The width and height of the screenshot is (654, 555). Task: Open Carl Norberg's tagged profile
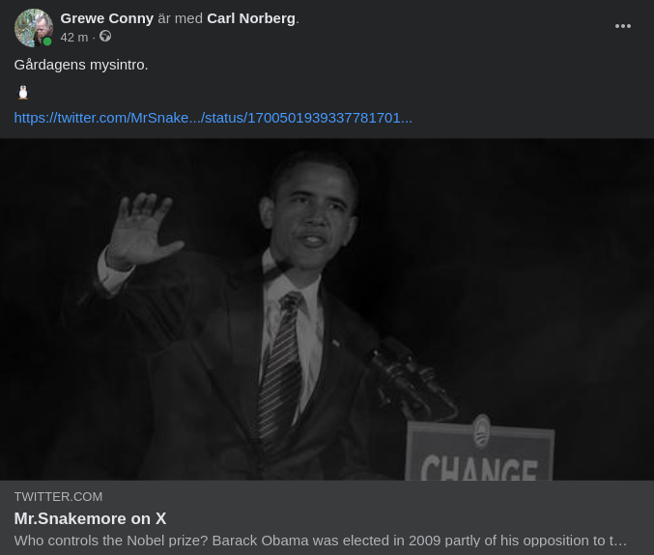pyautogui.click(x=251, y=18)
